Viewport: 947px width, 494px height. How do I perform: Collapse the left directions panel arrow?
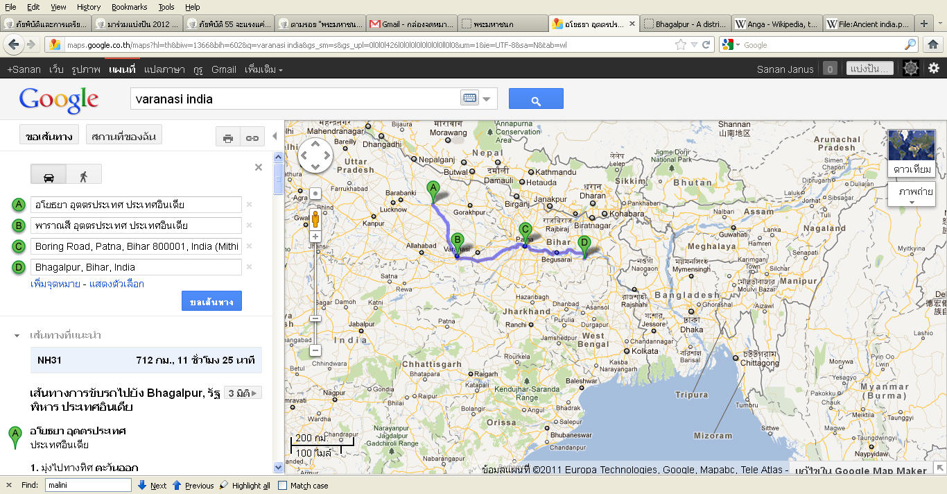point(275,136)
